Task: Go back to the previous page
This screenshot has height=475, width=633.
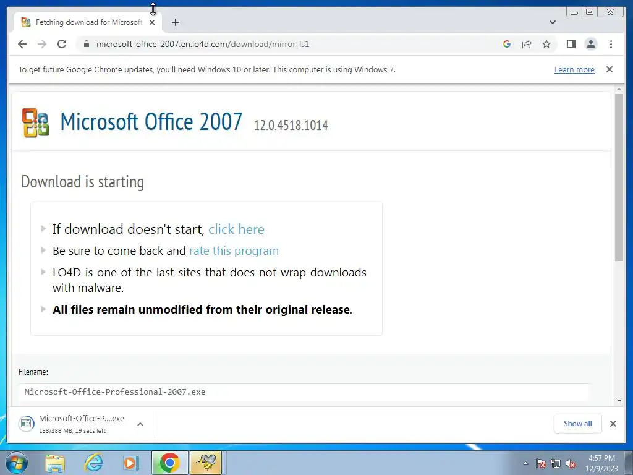Action: coord(22,44)
